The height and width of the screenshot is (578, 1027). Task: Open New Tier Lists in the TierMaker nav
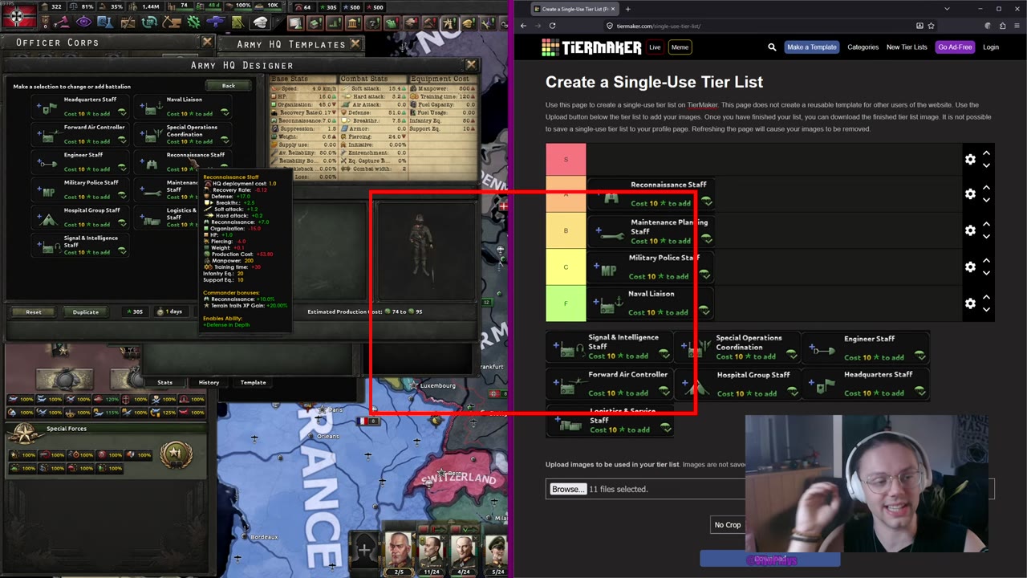[x=907, y=47]
